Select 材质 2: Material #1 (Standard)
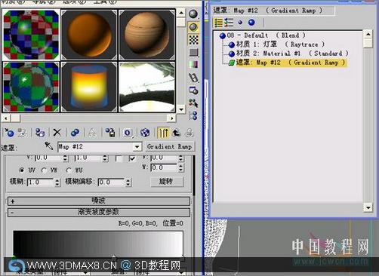 pyautogui.click(x=288, y=54)
